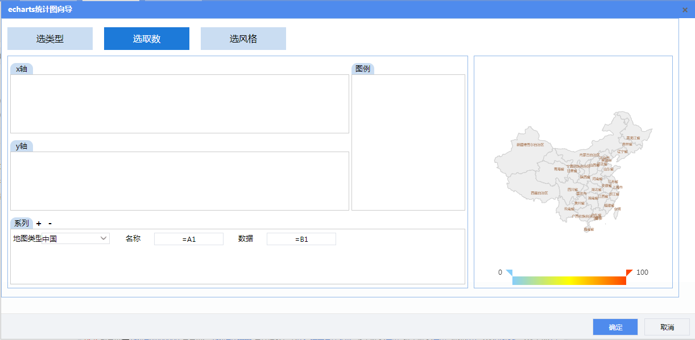
Task: Switch to the 选类型 tab
Action: tap(50, 39)
